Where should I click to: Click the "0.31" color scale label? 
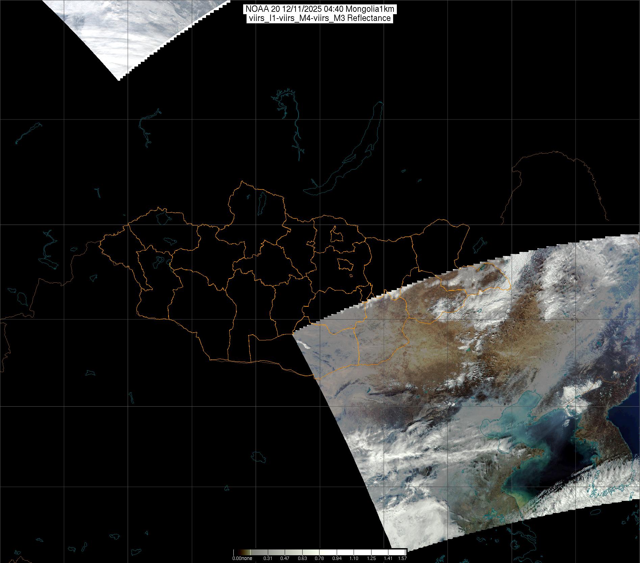tap(268, 558)
